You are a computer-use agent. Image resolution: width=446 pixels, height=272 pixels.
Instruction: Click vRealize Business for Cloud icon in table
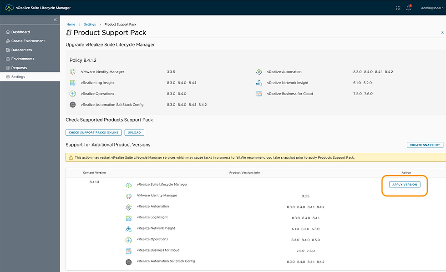pos(129,251)
